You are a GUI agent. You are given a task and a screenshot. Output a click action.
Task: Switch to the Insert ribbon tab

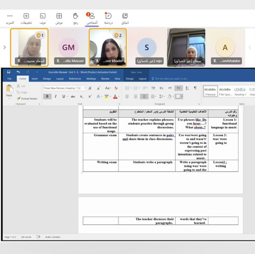pos(35,79)
